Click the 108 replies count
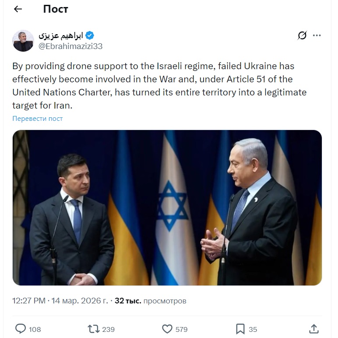This screenshot has width=338, height=338. tap(35, 329)
